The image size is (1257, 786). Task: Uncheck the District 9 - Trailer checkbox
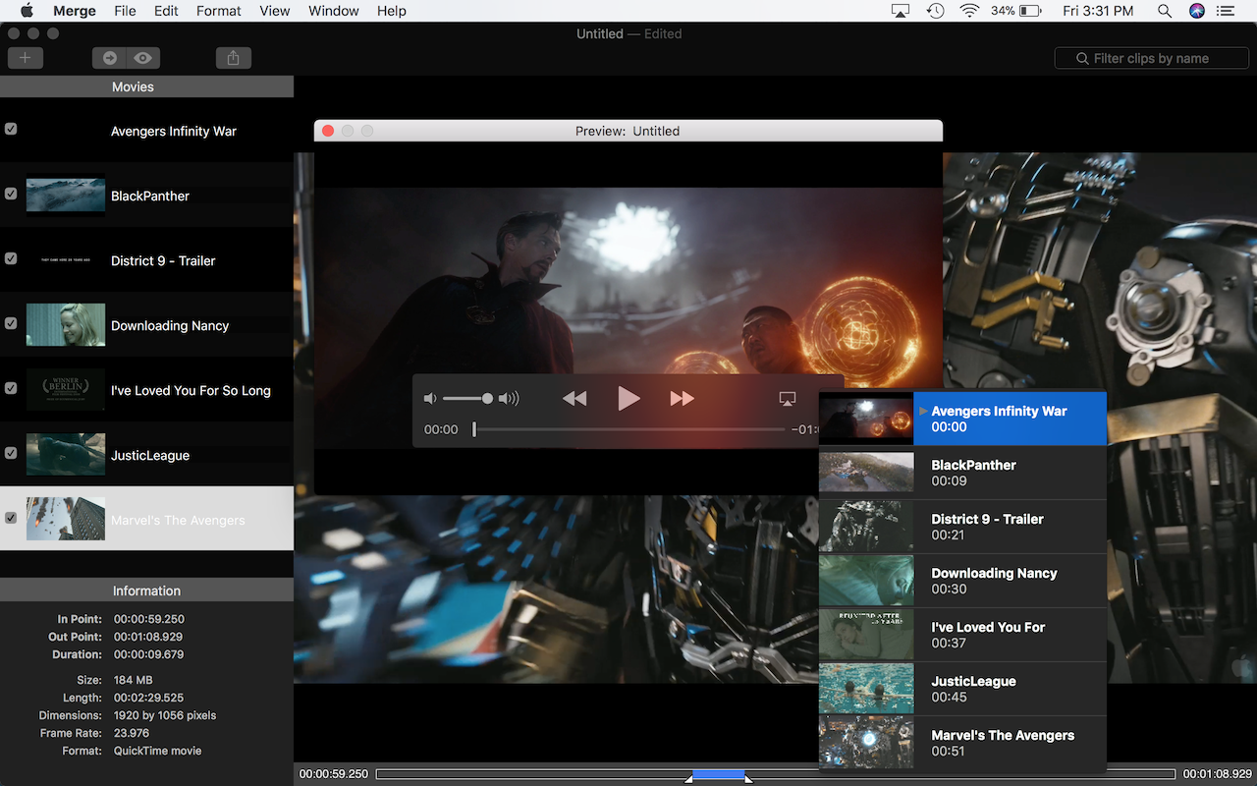[x=11, y=258]
